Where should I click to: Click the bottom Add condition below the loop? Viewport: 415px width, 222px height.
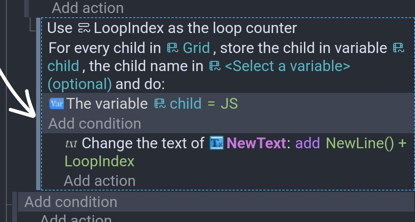tap(71, 202)
